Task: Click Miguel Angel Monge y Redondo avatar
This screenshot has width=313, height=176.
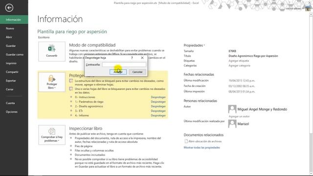Action: coord(232,109)
